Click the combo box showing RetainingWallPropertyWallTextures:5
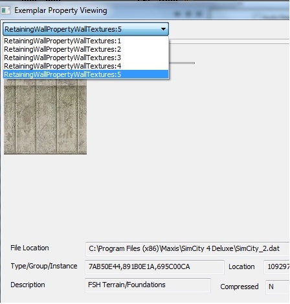Viewport: 290px width, 304px height. pyautogui.click(x=85, y=29)
